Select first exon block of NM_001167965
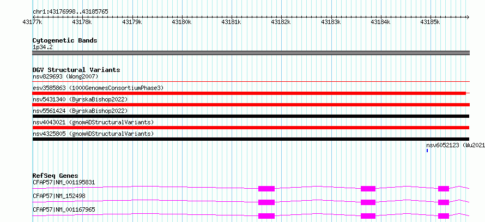 pos(266,216)
